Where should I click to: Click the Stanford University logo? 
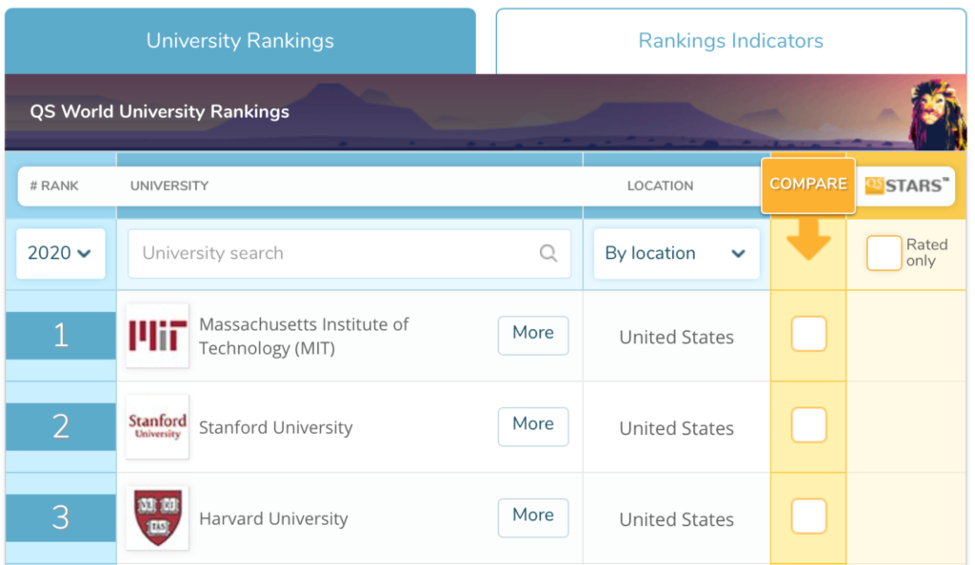[x=157, y=427]
